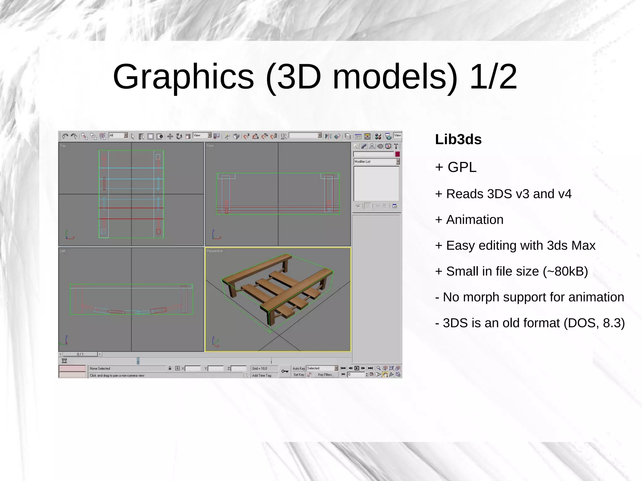Click the object name field
The height and width of the screenshot is (481, 642).
tap(374, 154)
